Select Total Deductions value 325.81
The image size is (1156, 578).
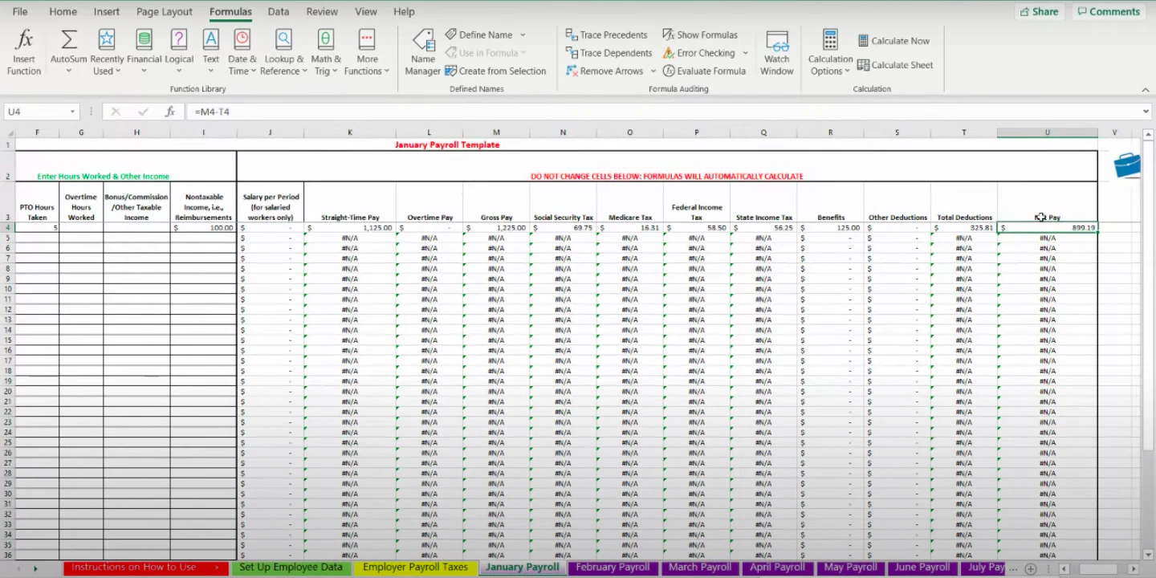click(964, 228)
